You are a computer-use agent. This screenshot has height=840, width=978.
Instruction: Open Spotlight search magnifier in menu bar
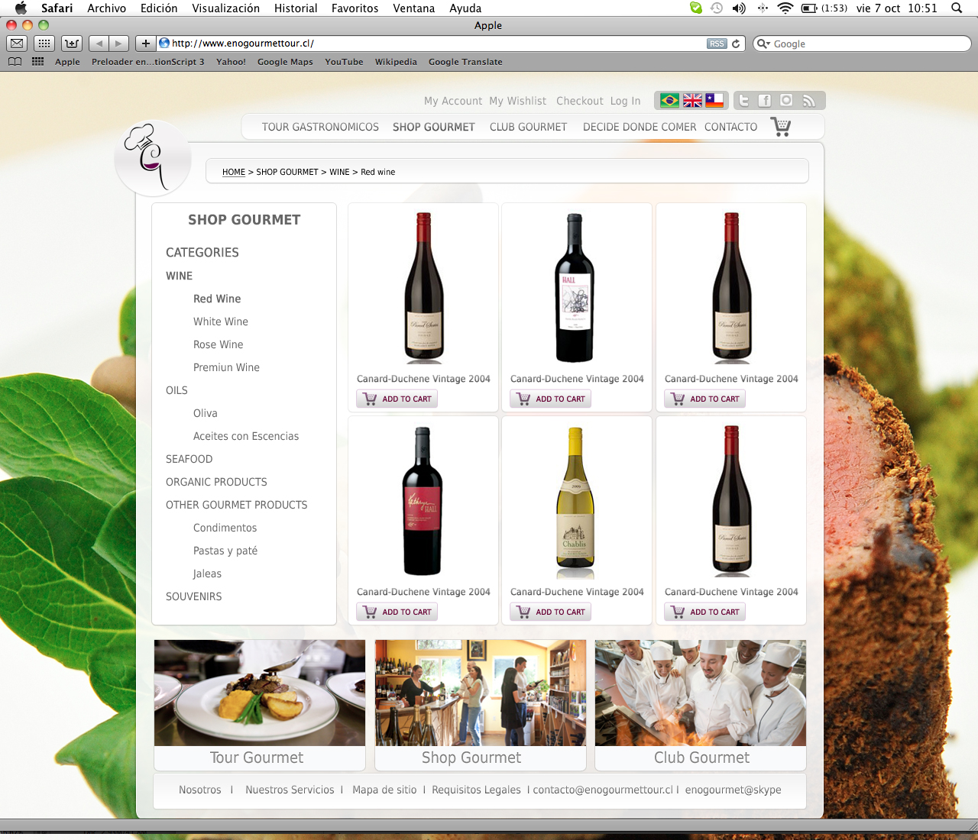pos(957,8)
